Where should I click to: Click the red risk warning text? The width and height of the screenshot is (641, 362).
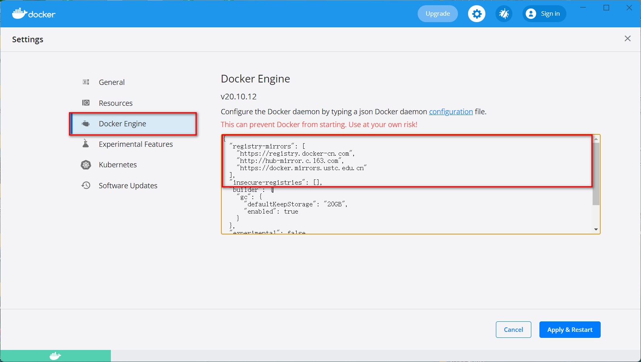tap(319, 124)
